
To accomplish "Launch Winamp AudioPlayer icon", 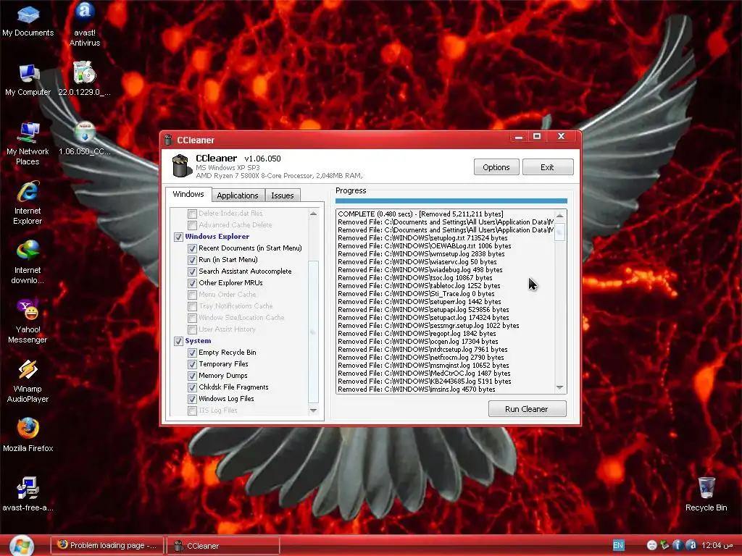I will (28, 382).
